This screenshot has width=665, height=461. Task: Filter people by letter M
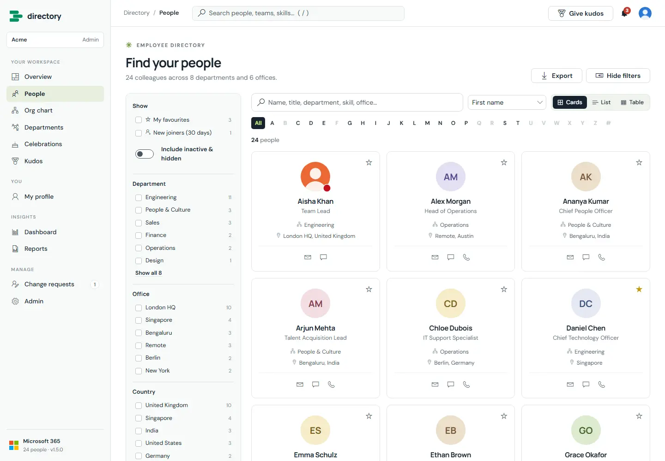428,123
